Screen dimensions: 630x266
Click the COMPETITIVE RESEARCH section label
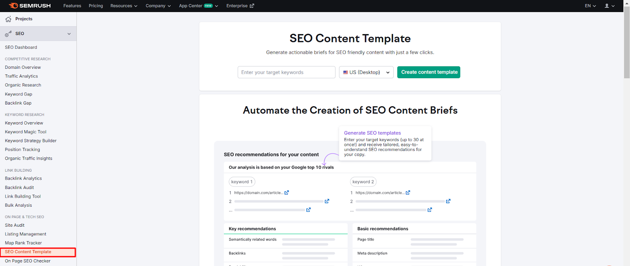(28, 59)
